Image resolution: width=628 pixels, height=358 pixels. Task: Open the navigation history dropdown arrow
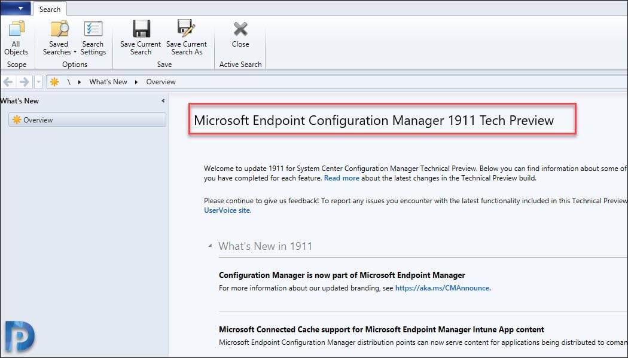[38, 82]
